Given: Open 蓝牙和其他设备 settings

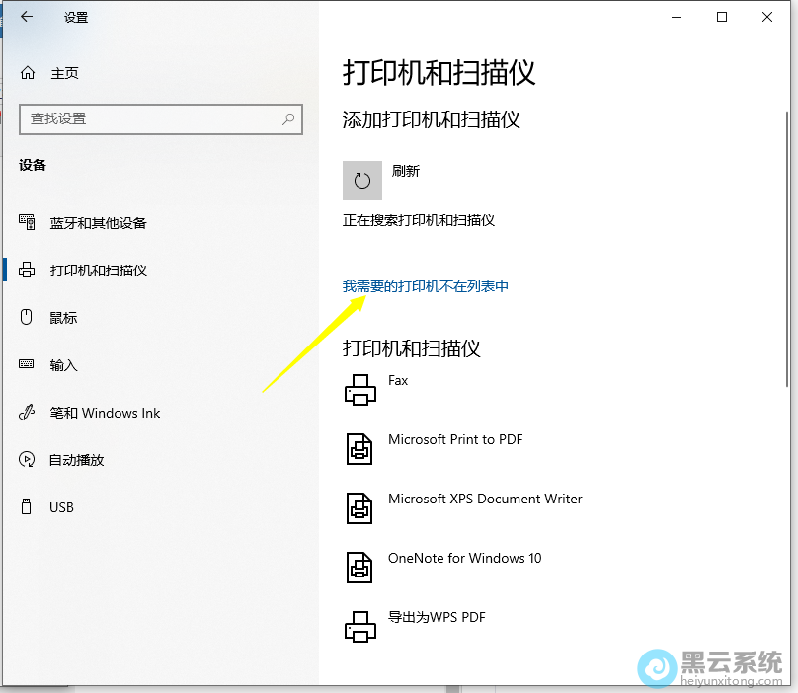Looking at the screenshot, I should [x=98, y=223].
